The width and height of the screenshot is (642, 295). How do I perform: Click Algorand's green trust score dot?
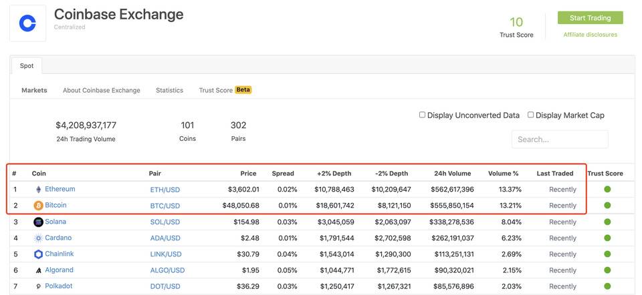607,270
